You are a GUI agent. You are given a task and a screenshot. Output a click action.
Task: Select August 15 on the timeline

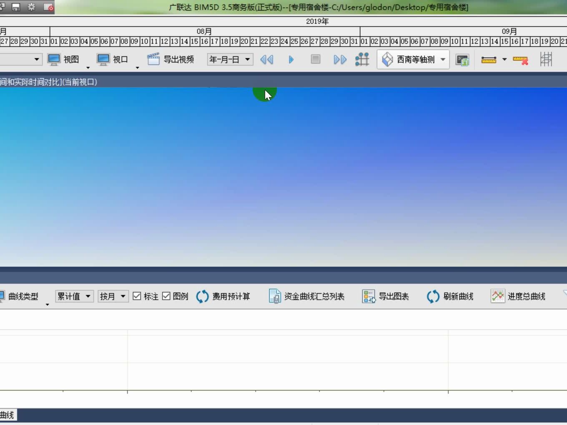[194, 41]
